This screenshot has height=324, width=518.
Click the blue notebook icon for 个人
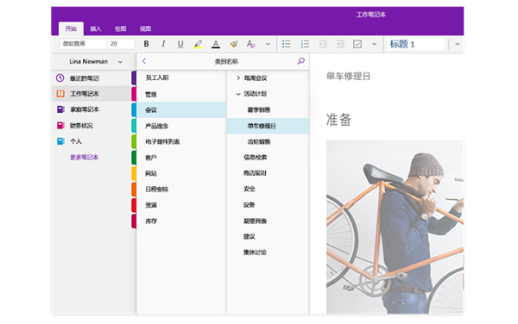click(x=60, y=141)
